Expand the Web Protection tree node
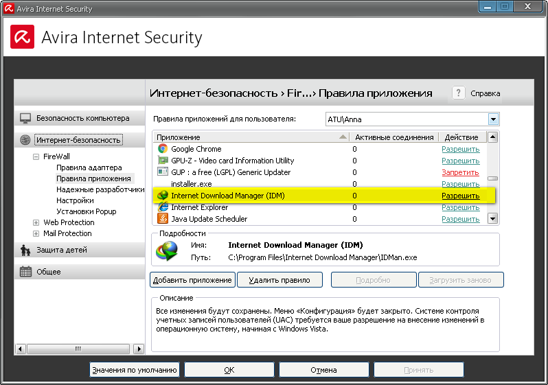548x385 pixels. pos(36,222)
